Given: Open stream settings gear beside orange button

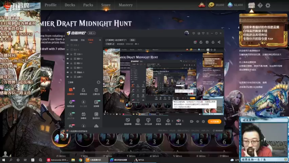Looking at the screenshot, I should (x=203, y=121).
